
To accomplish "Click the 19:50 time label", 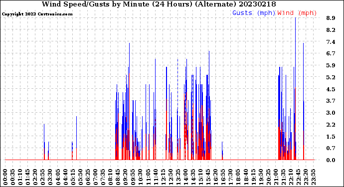I will tap(260, 177).
